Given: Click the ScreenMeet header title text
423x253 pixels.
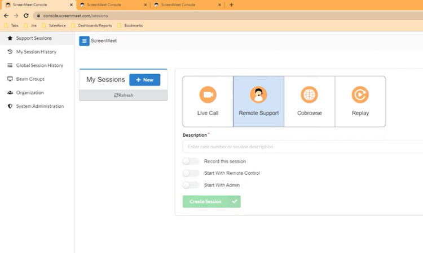Looking at the screenshot, I should 104,40.
